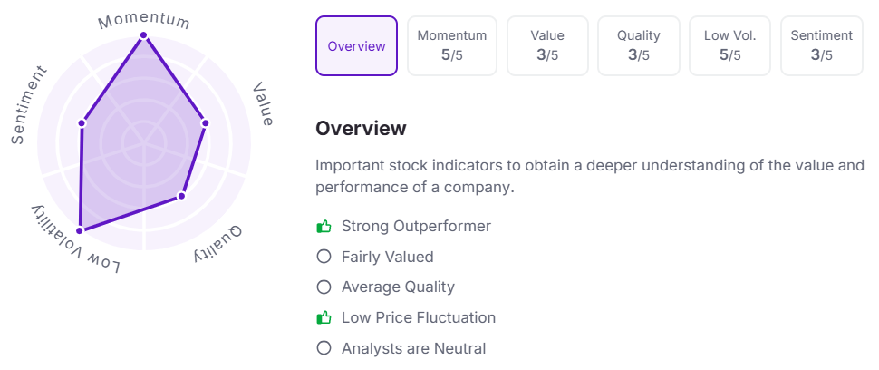This screenshot has height=370, width=879.
Task: Click circle icon next to Analysts are Neutral
Action: point(324,348)
